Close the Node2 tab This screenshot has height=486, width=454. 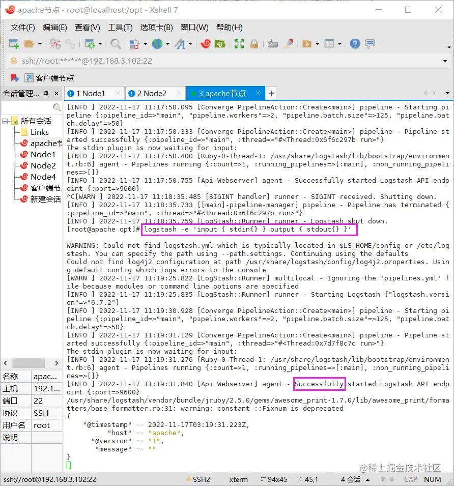point(179,93)
